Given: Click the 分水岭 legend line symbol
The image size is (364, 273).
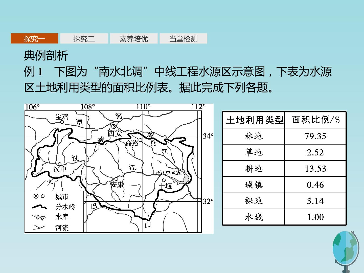Looking at the screenshot, I should pos(39,207).
